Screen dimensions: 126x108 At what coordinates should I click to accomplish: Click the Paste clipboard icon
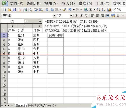[x=57, y=10]
